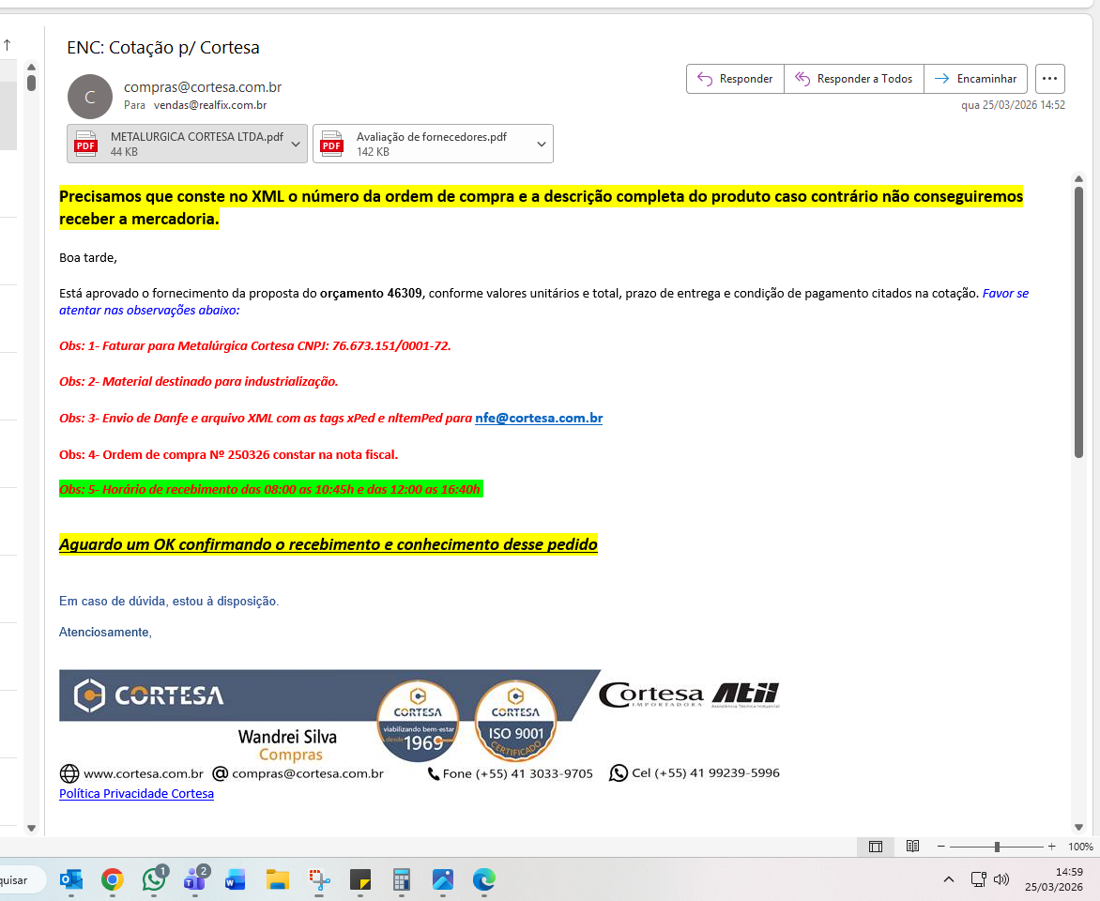This screenshot has height=901, width=1100.
Task: Click the zoom out minus button
Action: pyautogui.click(x=941, y=847)
